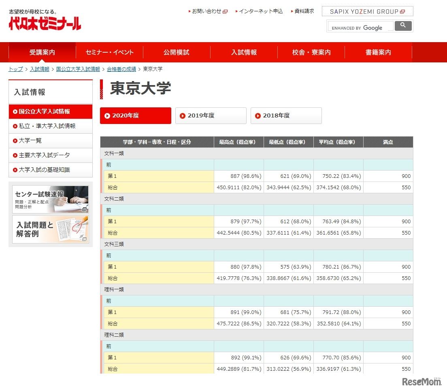The width and height of the screenshot is (447, 391).
Task: Select the 2020年度 year tab
Action: [x=135, y=115]
